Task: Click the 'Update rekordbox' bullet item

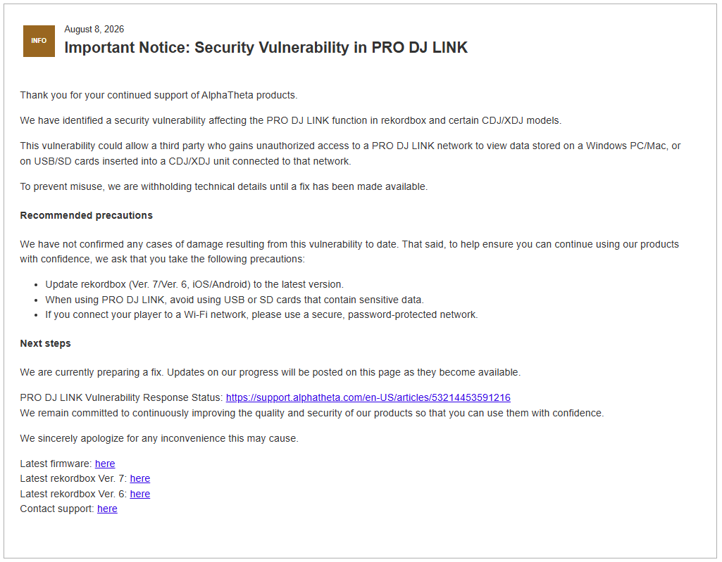Action: point(194,285)
